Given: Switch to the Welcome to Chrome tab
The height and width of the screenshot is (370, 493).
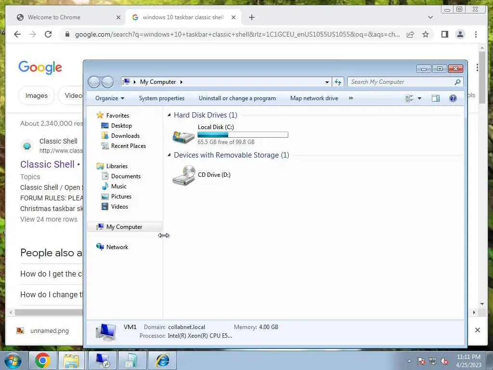Looking at the screenshot, I should tap(68, 17).
